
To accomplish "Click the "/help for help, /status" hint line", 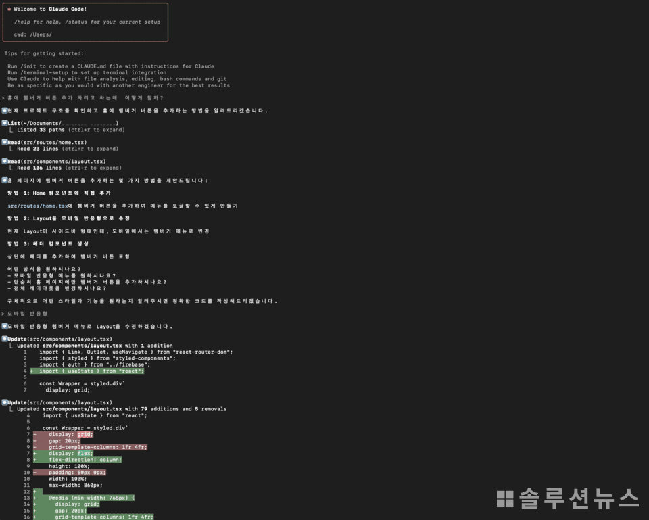I will point(87,22).
